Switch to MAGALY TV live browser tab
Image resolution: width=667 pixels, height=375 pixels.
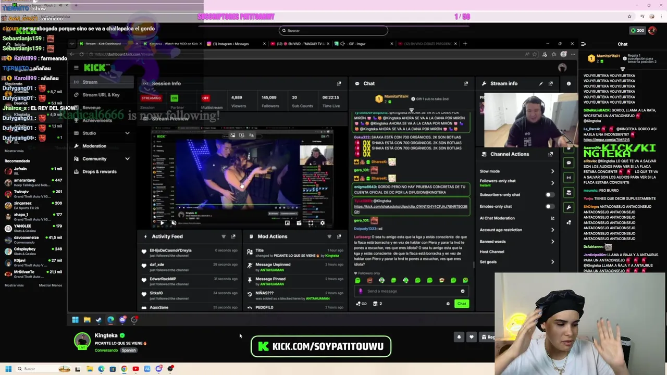[x=300, y=44]
